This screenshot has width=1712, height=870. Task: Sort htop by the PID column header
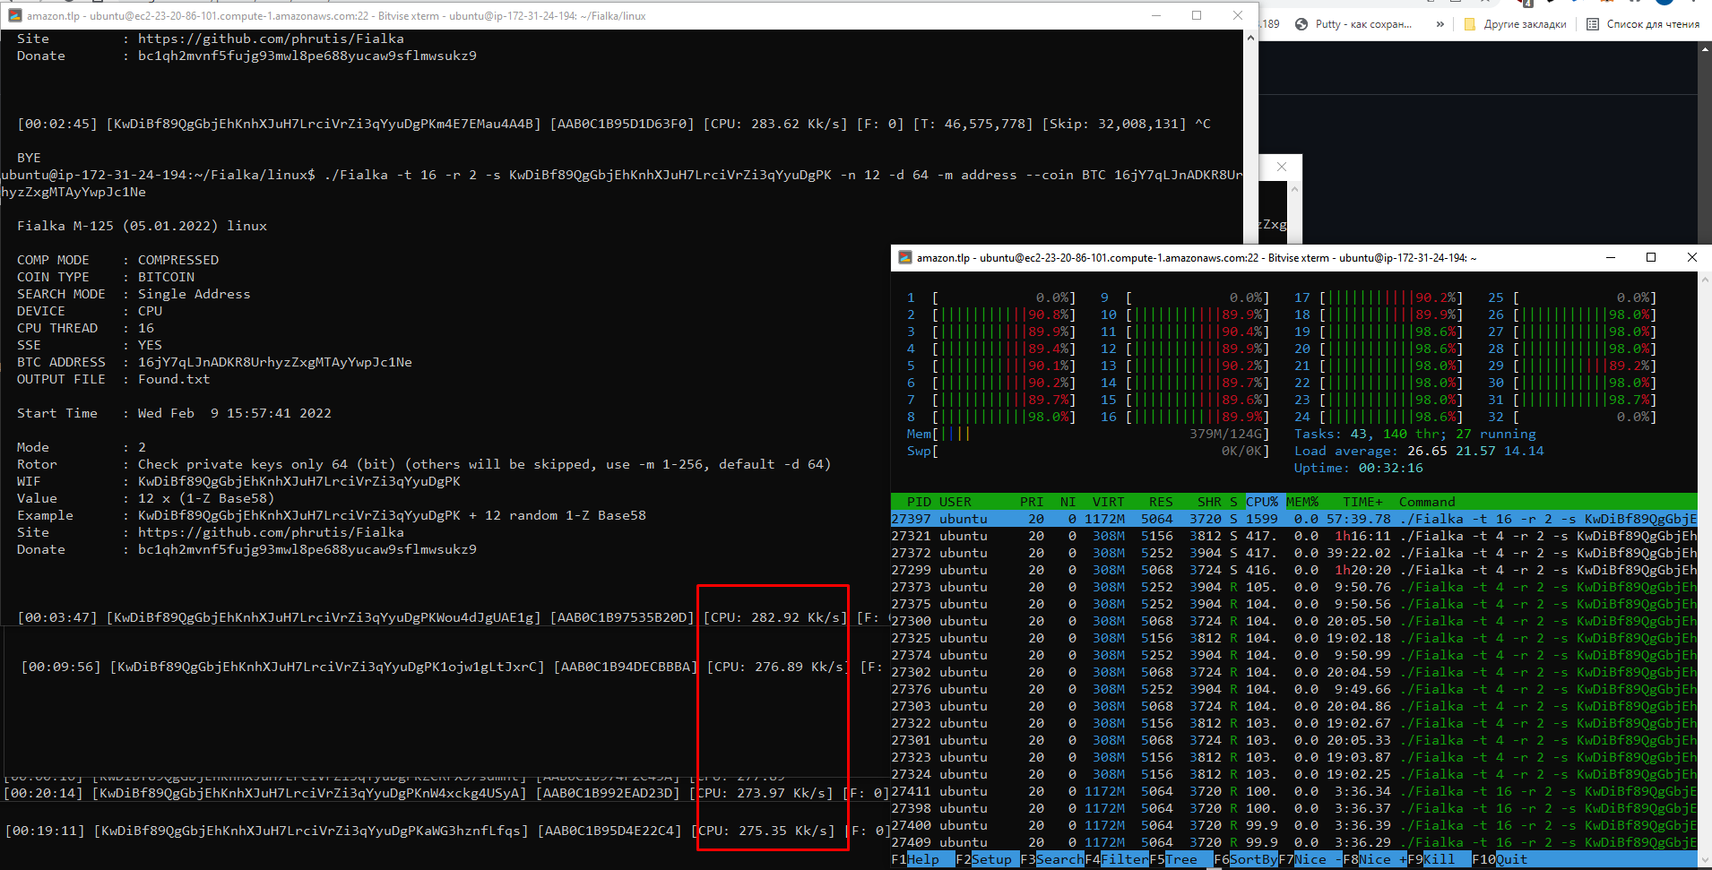tap(919, 502)
